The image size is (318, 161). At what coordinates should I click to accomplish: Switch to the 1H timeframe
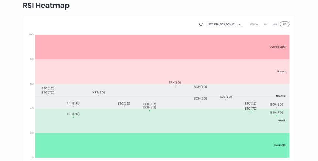coord(265,24)
